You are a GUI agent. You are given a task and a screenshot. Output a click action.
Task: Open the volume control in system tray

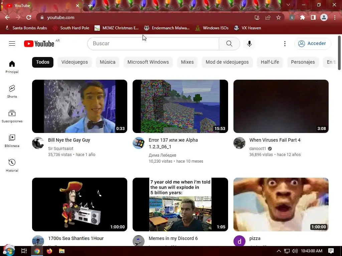tap(295, 251)
